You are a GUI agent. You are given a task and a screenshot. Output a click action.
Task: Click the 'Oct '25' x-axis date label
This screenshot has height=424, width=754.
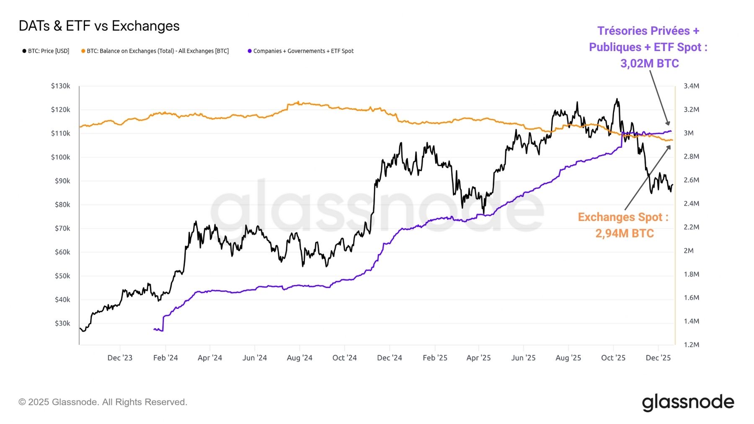tap(613, 358)
